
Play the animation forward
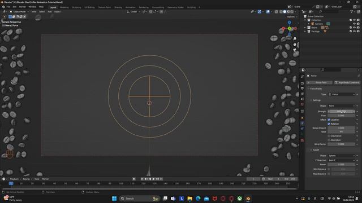tap(153, 179)
